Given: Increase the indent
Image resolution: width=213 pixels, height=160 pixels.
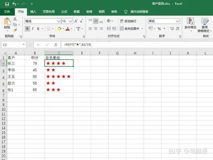Looking at the screenshot, I should click(x=114, y=29).
